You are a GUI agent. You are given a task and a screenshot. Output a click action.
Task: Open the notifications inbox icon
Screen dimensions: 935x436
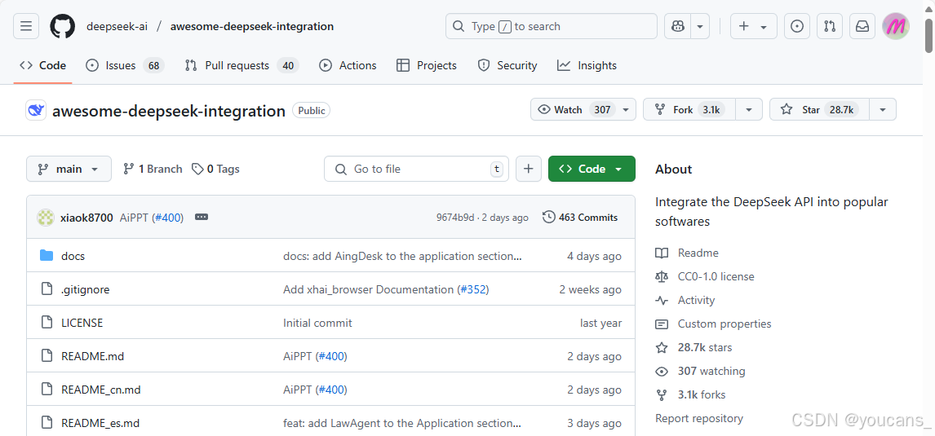tap(862, 26)
